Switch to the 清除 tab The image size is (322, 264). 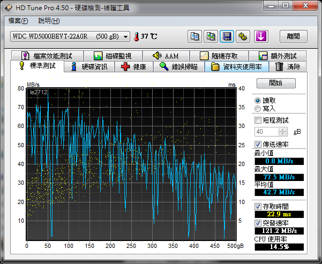click(x=288, y=67)
